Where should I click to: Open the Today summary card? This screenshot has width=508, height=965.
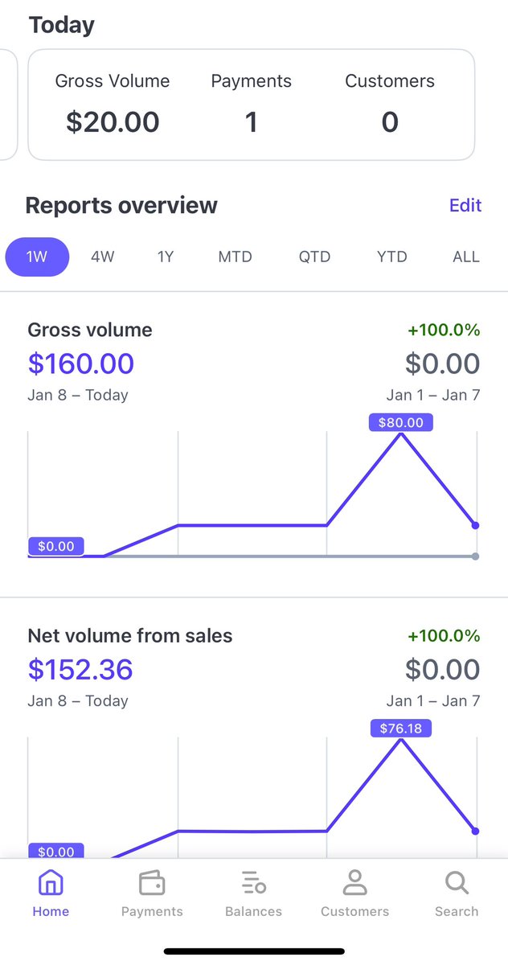[x=251, y=105]
